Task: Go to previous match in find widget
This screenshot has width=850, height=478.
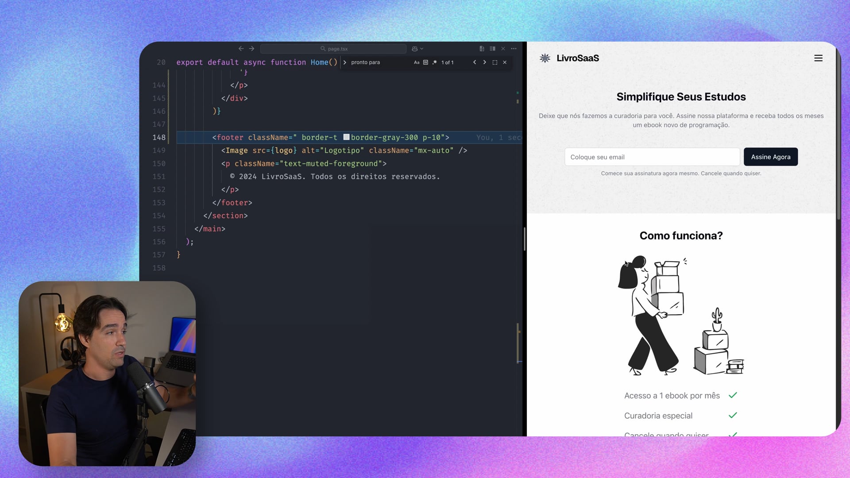Action: coord(475,62)
